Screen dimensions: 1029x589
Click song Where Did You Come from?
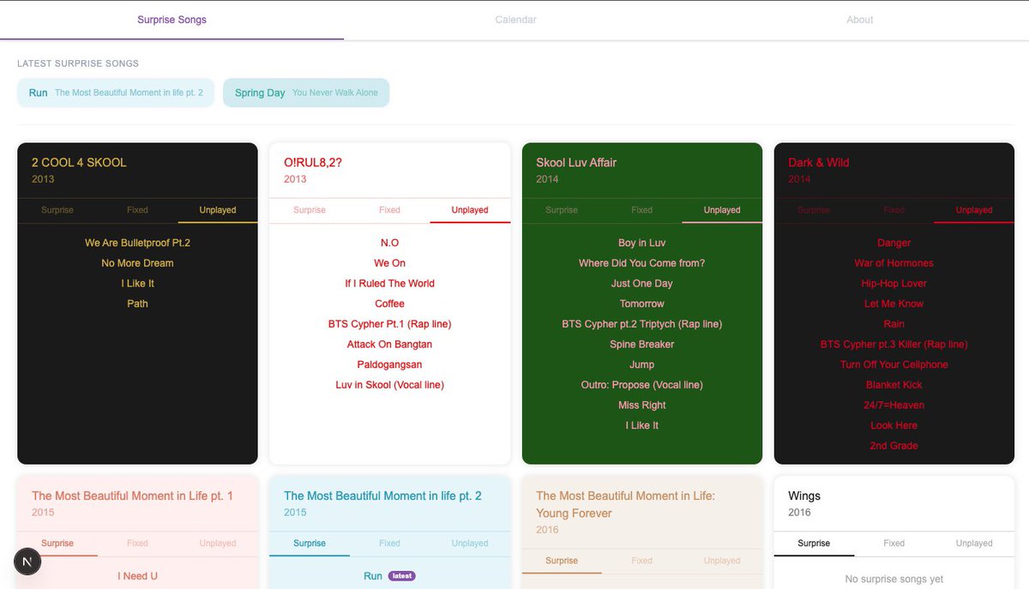click(642, 263)
